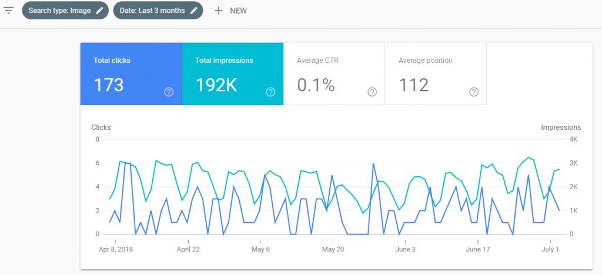Open the Search type: Image filter

(x=59, y=11)
